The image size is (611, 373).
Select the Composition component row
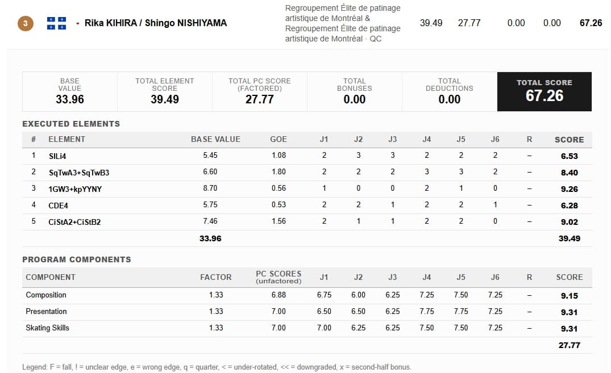(307, 296)
